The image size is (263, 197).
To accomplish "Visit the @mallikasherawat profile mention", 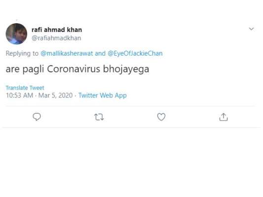I will (x=67, y=53).
